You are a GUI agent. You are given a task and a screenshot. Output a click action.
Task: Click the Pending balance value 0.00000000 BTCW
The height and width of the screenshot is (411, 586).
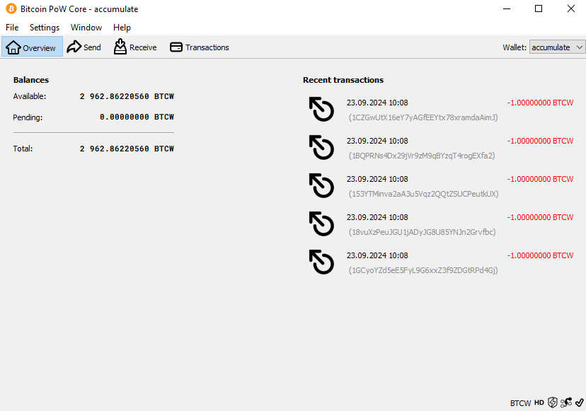pos(137,117)
